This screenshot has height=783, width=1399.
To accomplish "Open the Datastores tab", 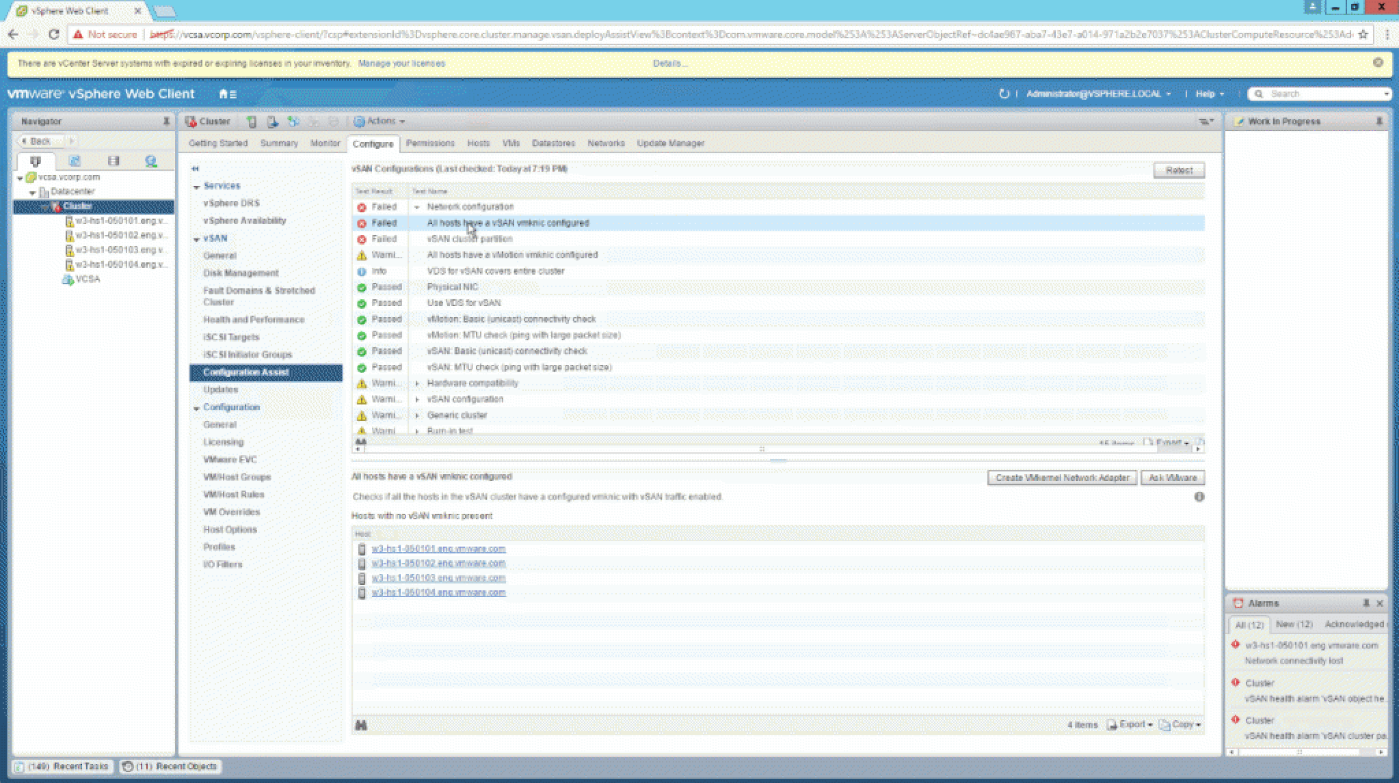I will point(553,143).
